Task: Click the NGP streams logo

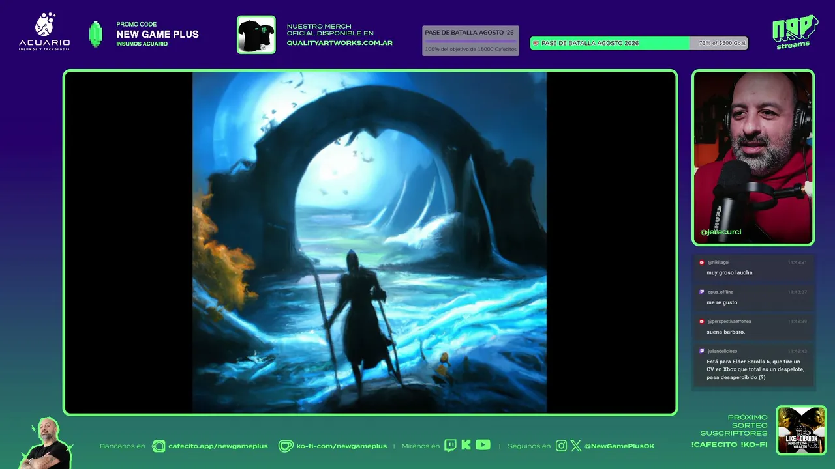Action: tap(795, 32)
